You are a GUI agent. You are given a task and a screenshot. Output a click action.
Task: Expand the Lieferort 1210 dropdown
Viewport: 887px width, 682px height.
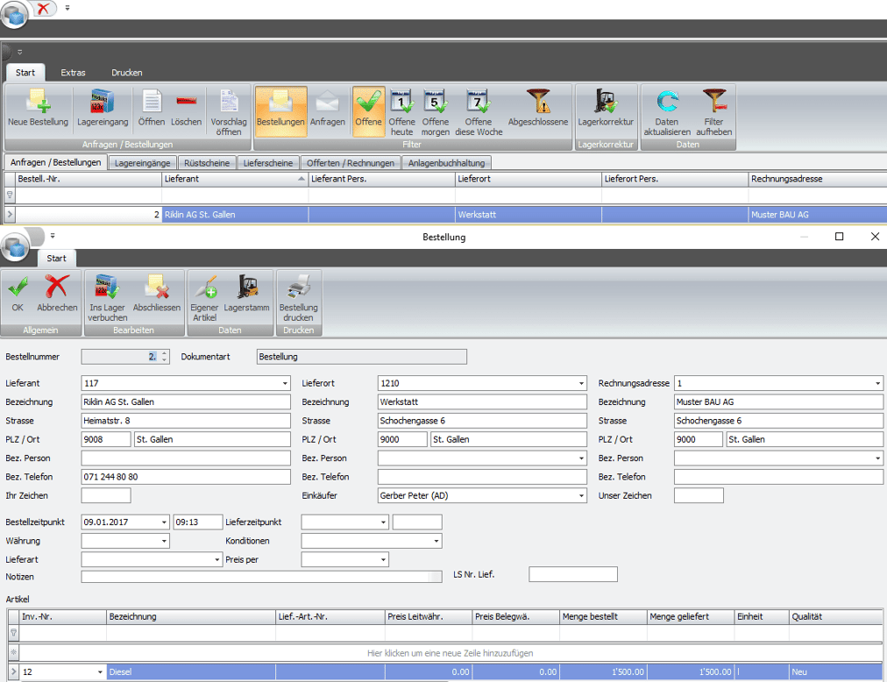click(x=581, y=383)
